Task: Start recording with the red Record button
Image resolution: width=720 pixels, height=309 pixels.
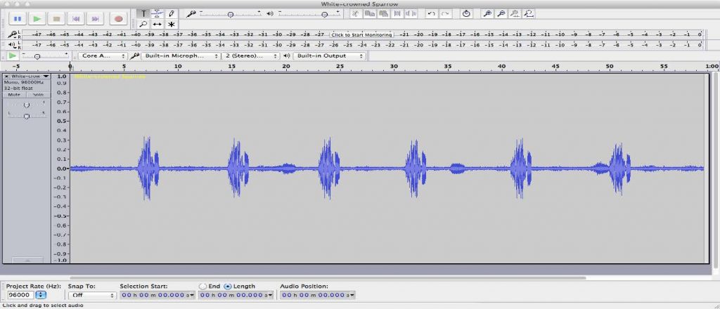Action: (118, 19)
